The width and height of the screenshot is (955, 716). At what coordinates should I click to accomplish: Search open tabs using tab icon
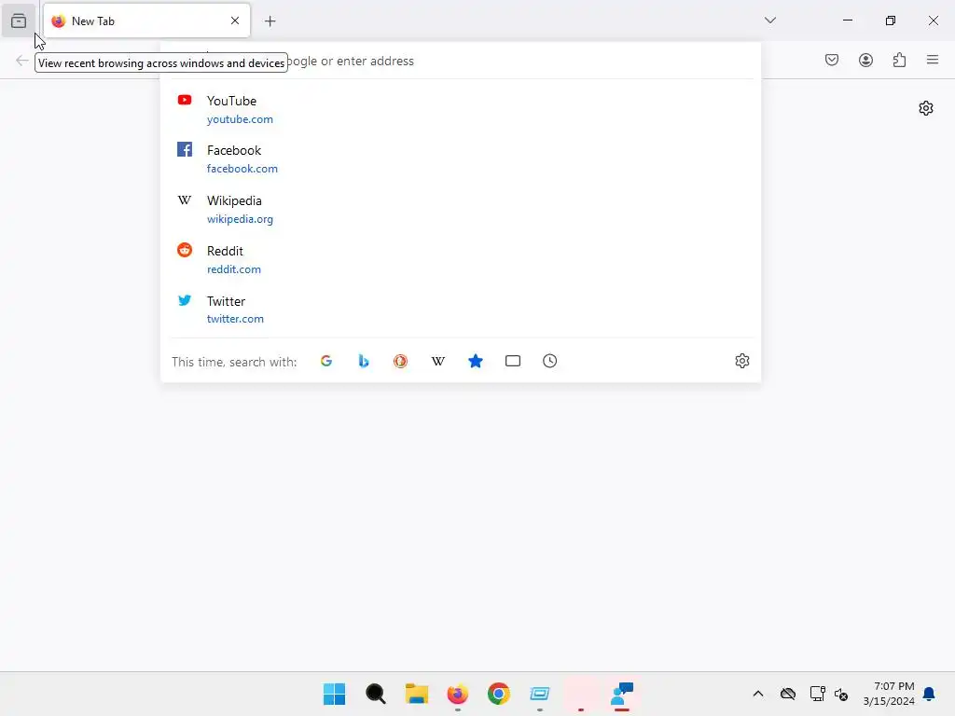click(513, 361)
